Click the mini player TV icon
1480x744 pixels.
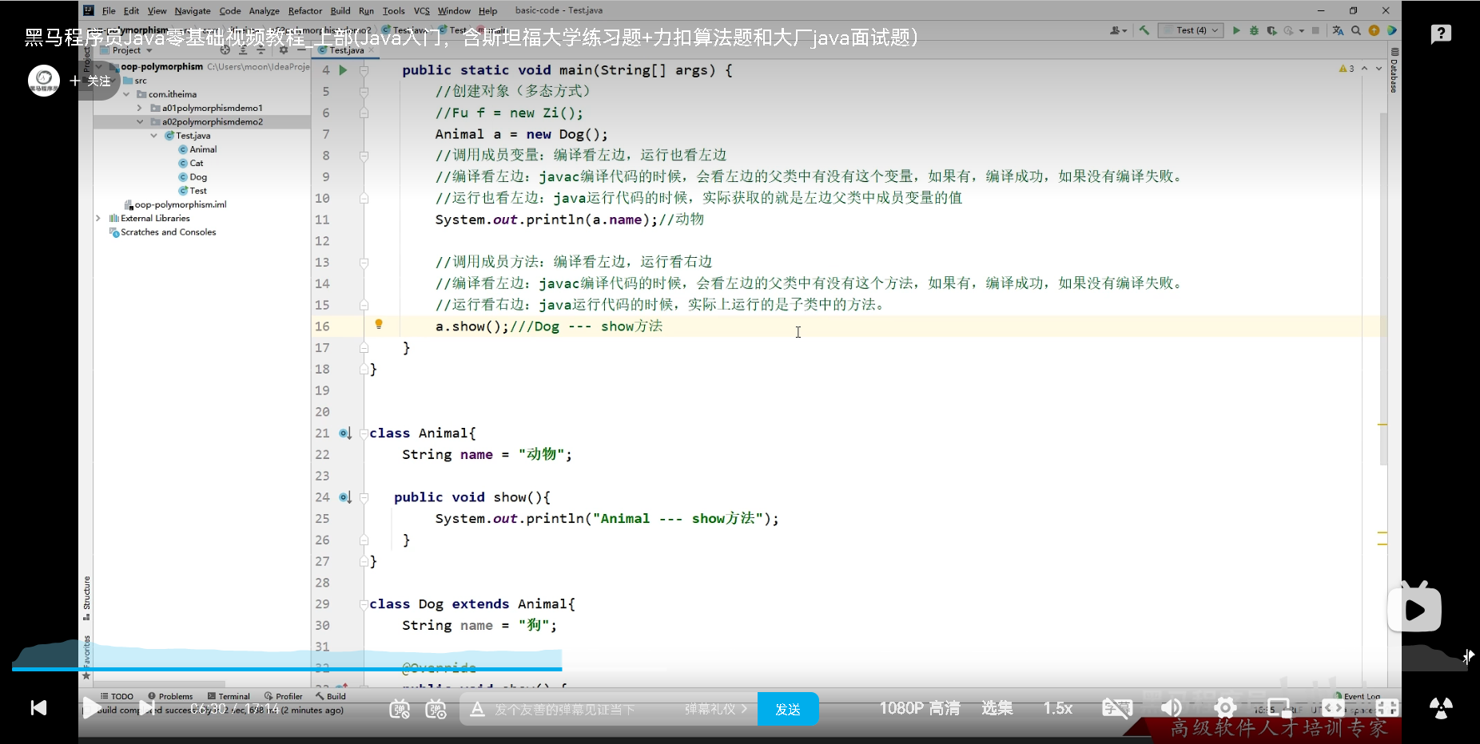point(1414,608)
